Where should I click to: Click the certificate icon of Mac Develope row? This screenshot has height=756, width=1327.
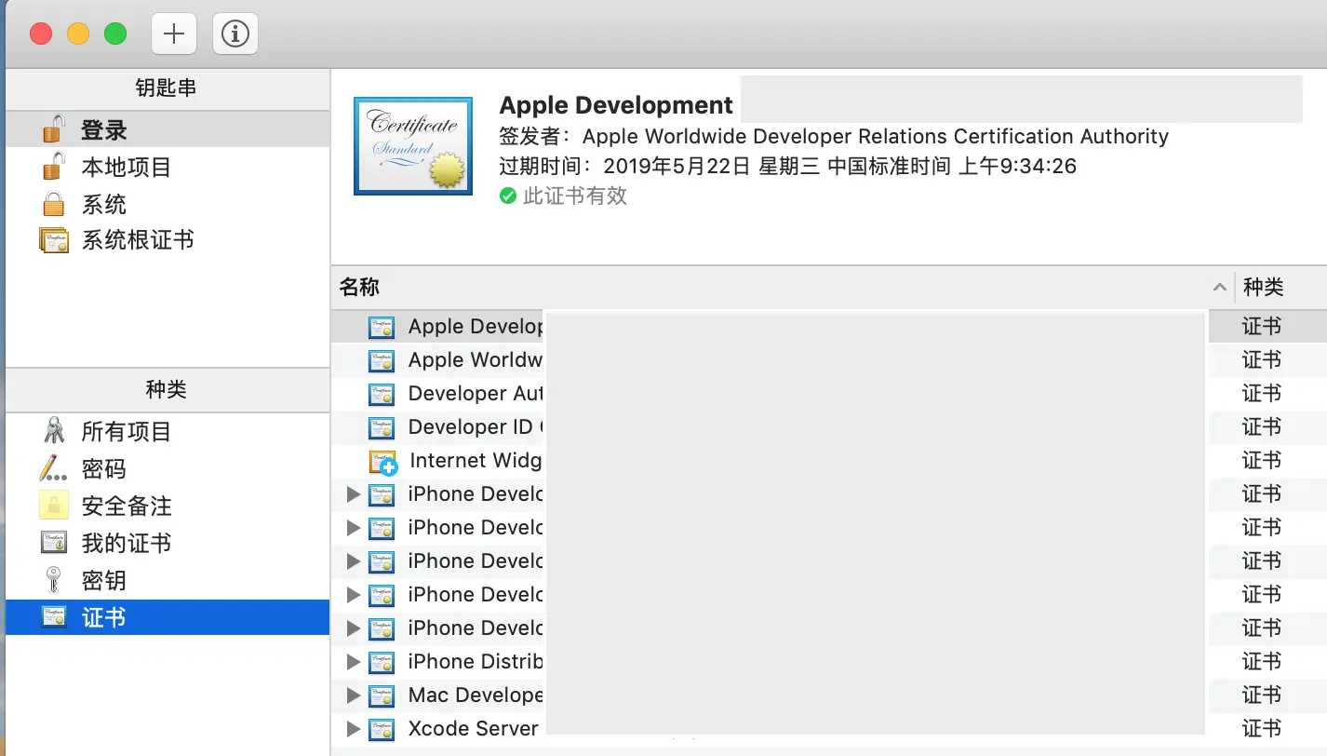point(382,695)
